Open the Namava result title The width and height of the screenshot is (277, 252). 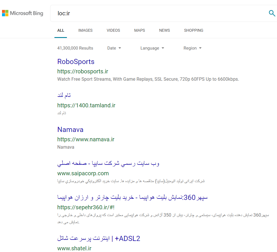point(70,129)
